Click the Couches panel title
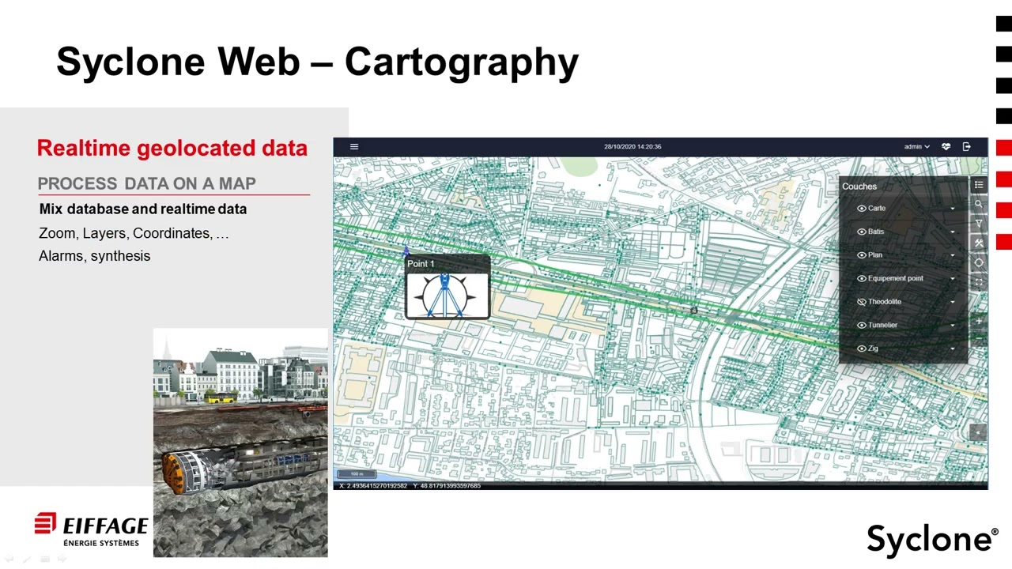The height and width of the screenshot is (569, 1012). [859, 187]
